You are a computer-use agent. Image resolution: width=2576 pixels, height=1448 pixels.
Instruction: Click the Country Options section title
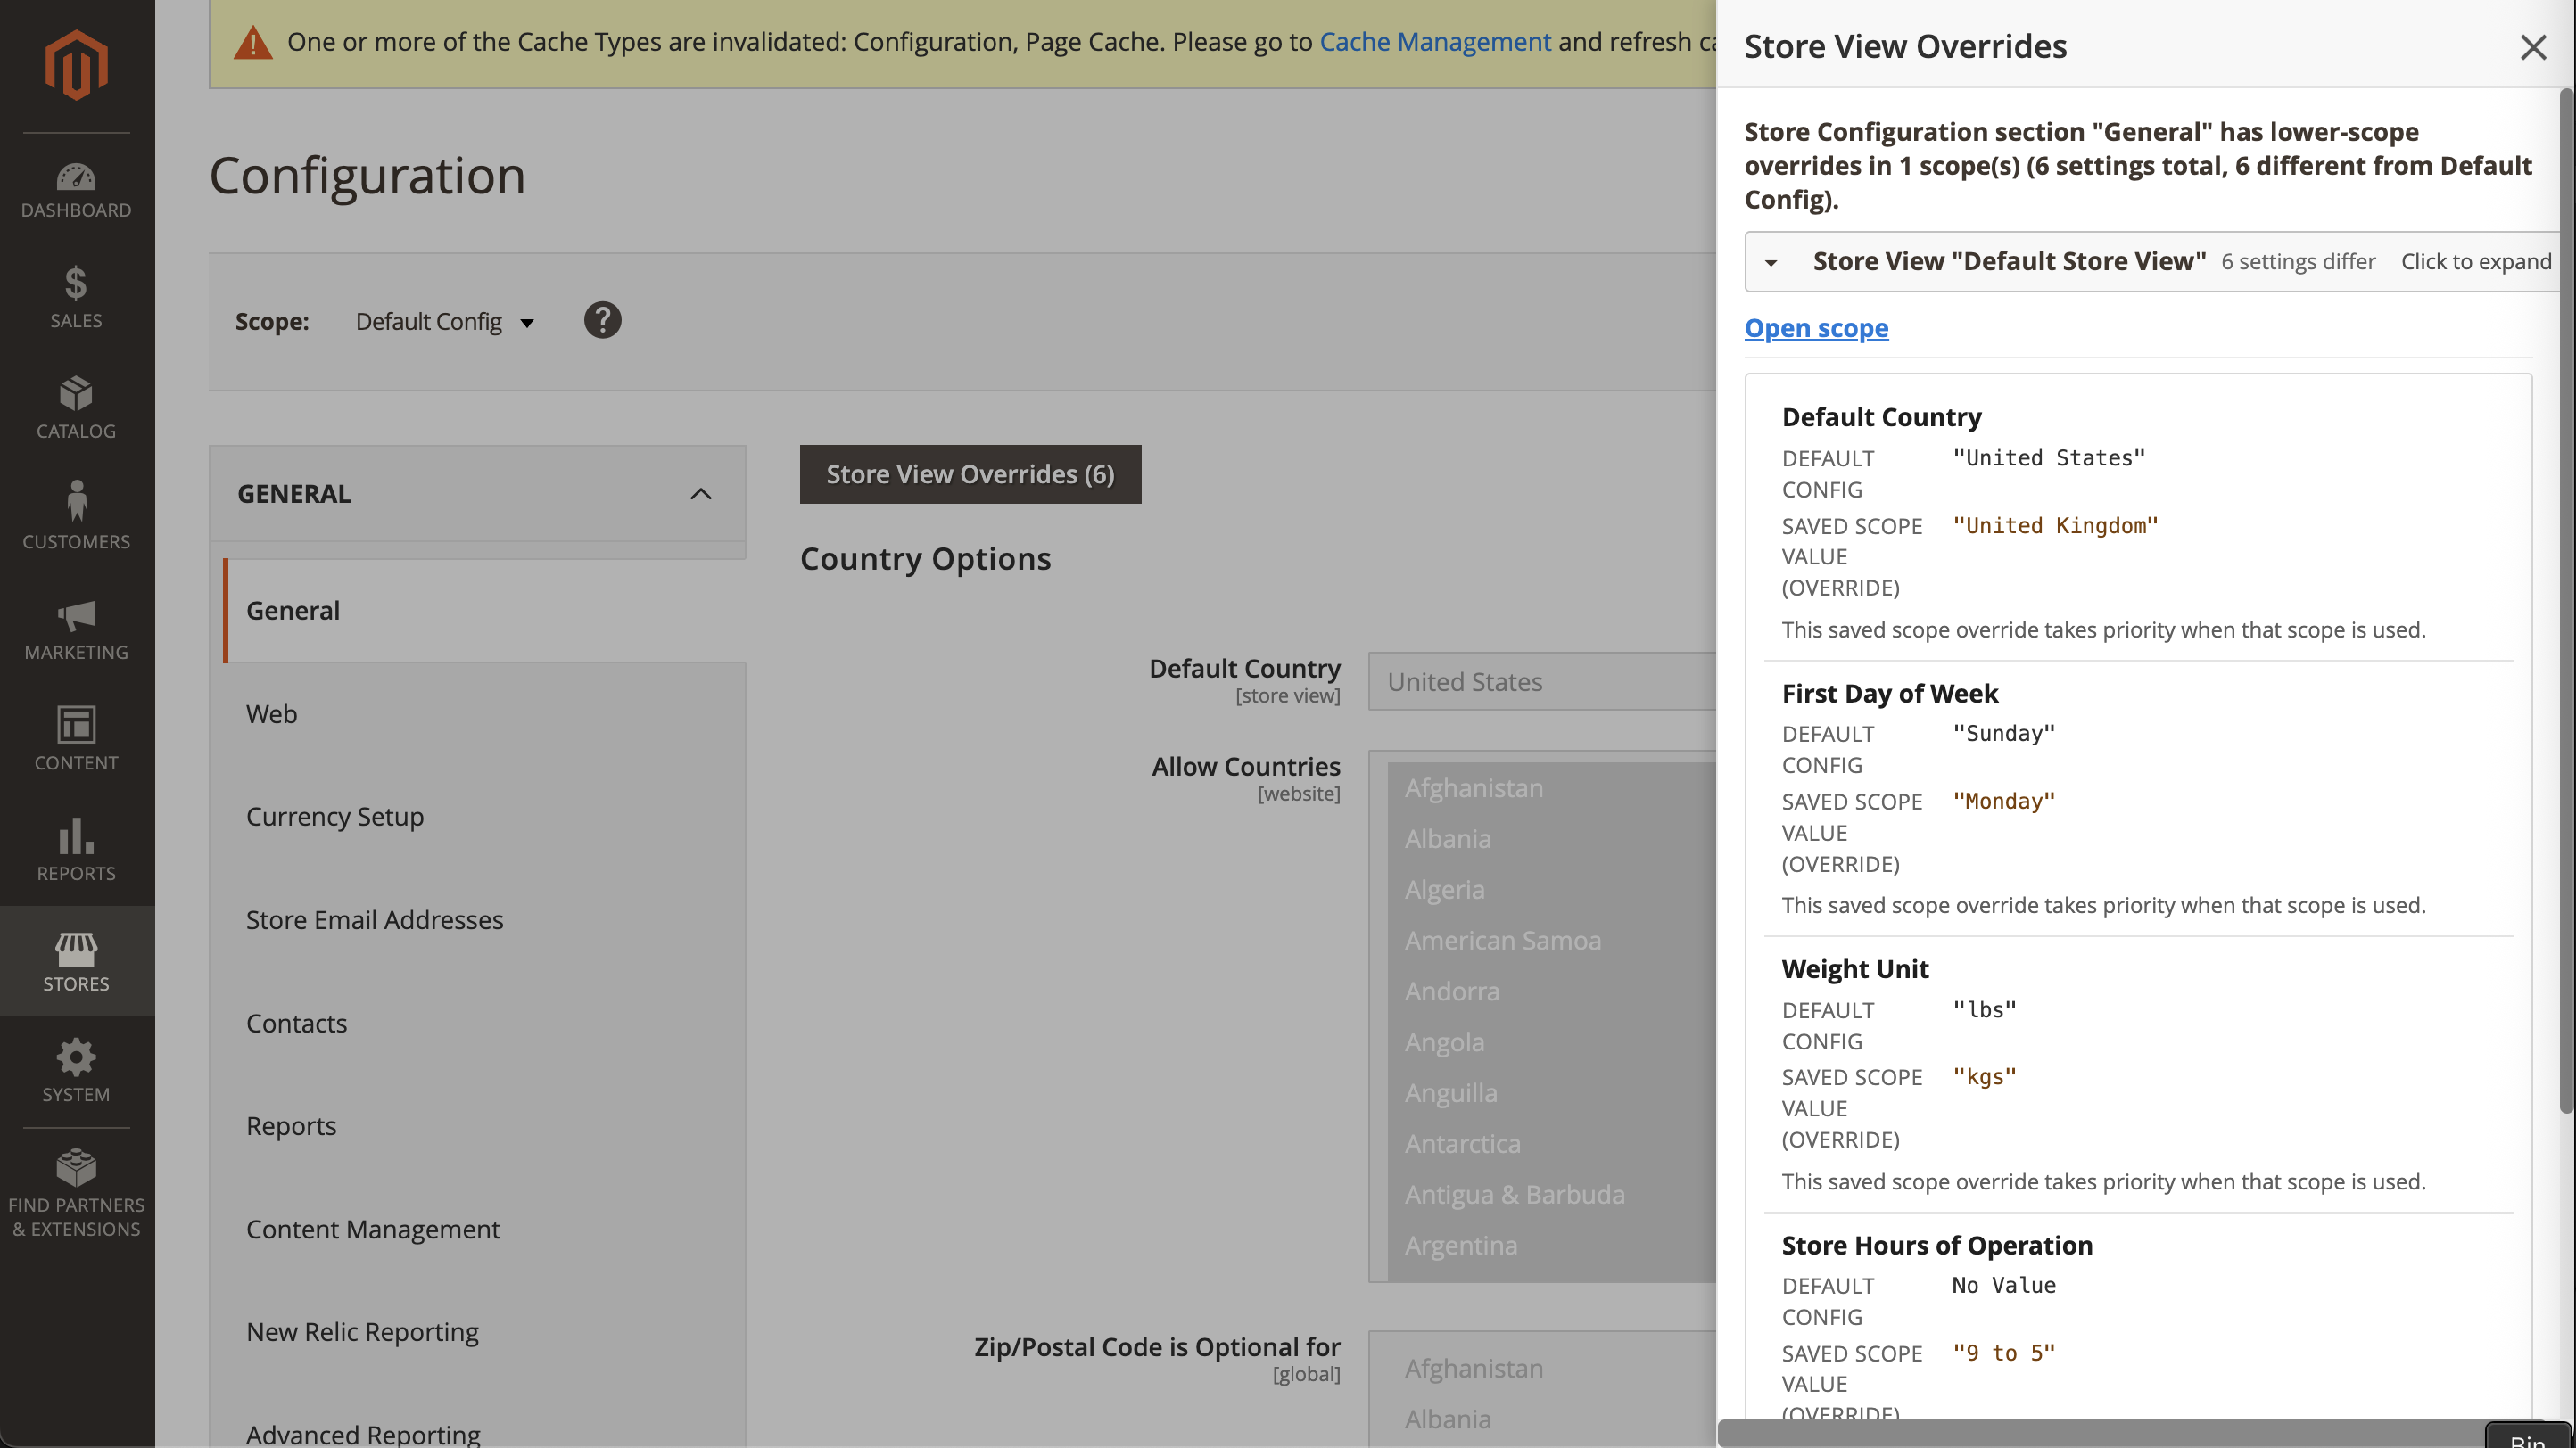(x=925, y=559)
